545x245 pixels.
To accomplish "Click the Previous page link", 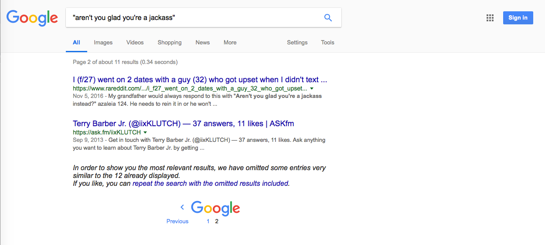I will click(177, 221).
